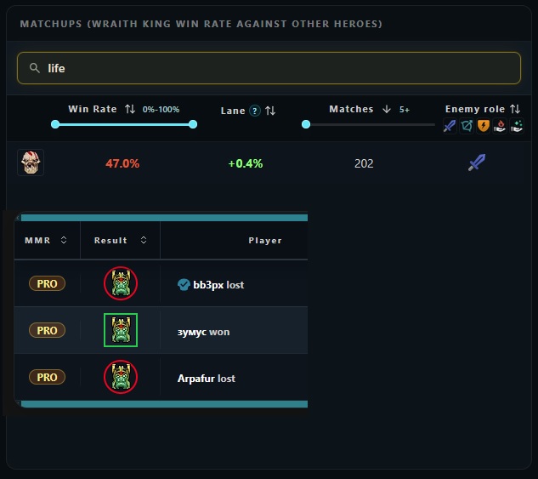
Task: Sort by Matches descending arrow
Action: [387, 109]
